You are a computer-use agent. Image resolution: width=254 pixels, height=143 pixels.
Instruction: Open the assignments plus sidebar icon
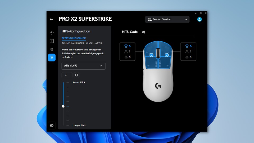click(52, 41)
